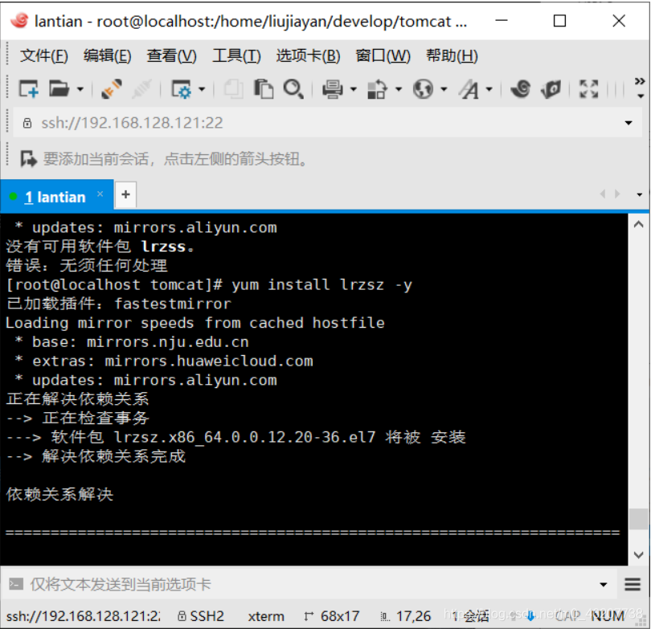
Task: Toggle the Full Screen icon
Action: [x=589, y=89]
